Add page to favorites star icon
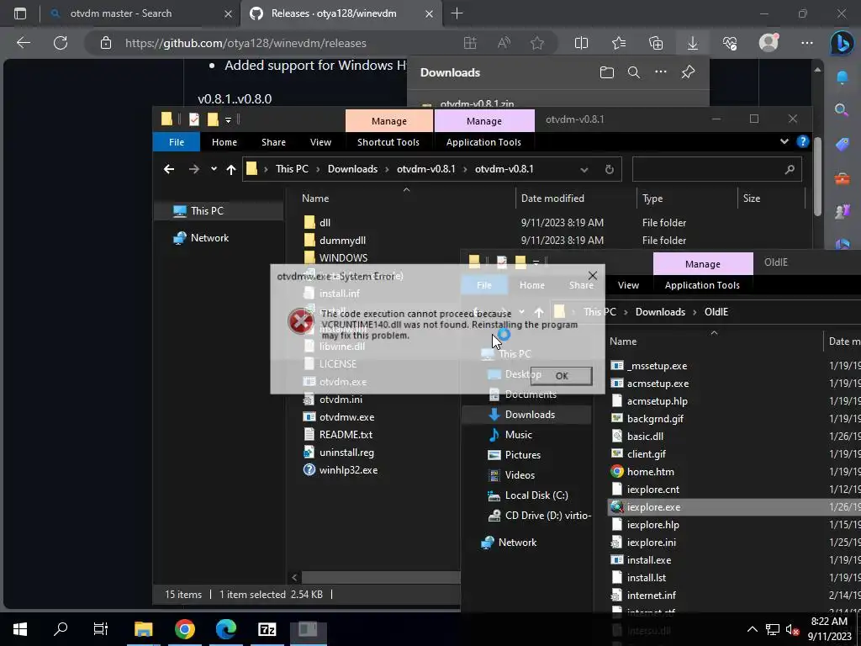Viewport: 861px width, 646px height. click(537, 43)
